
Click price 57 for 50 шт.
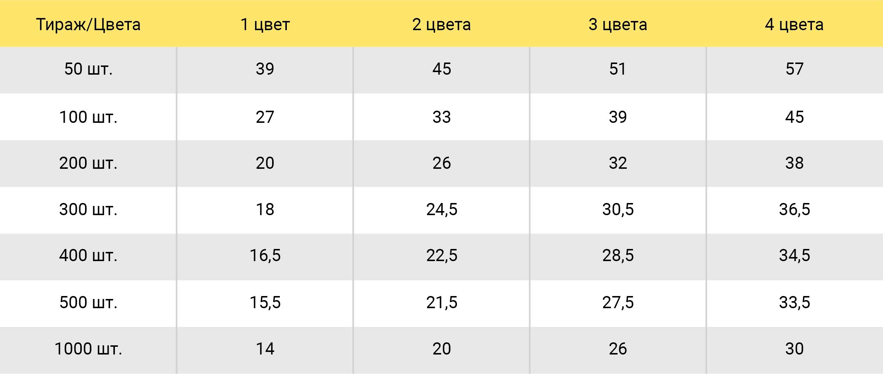tap(794, 69)
